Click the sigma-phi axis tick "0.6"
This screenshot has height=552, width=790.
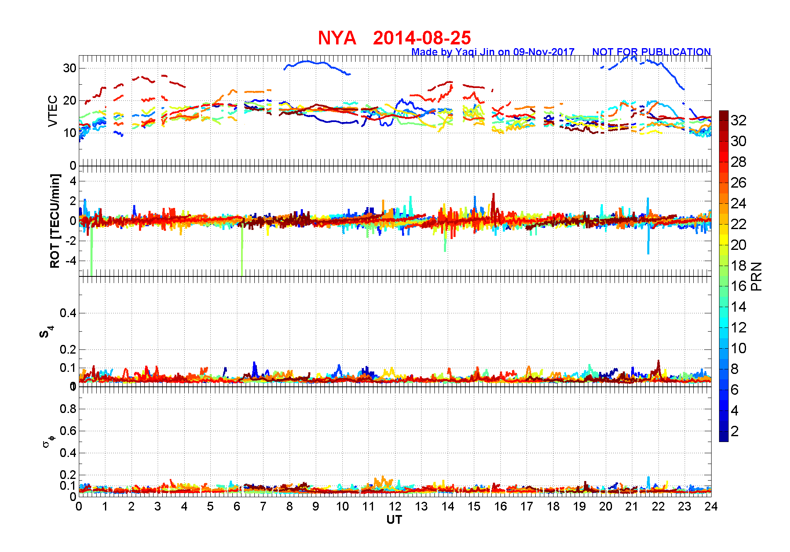68,431
